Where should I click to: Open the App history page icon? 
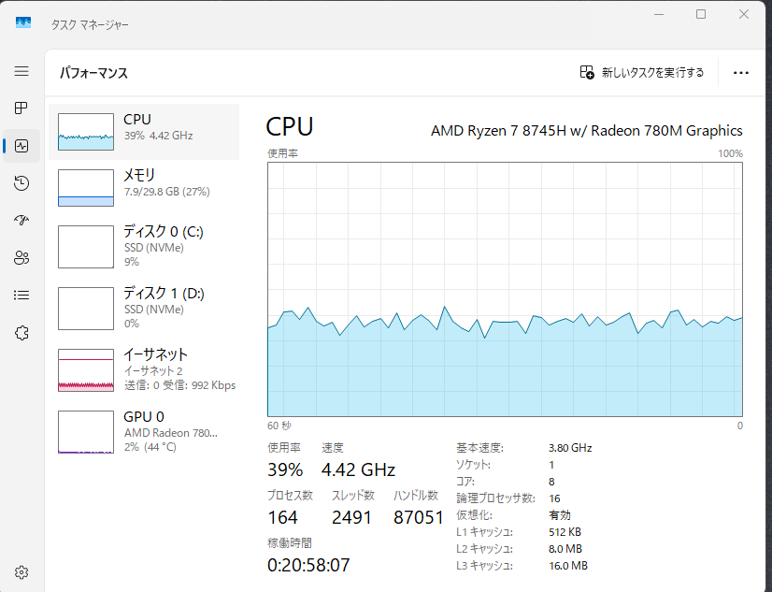[x=21, y=183]
